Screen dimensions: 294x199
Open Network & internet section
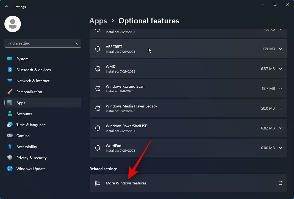pyautogui.click(x=33, y=81)
